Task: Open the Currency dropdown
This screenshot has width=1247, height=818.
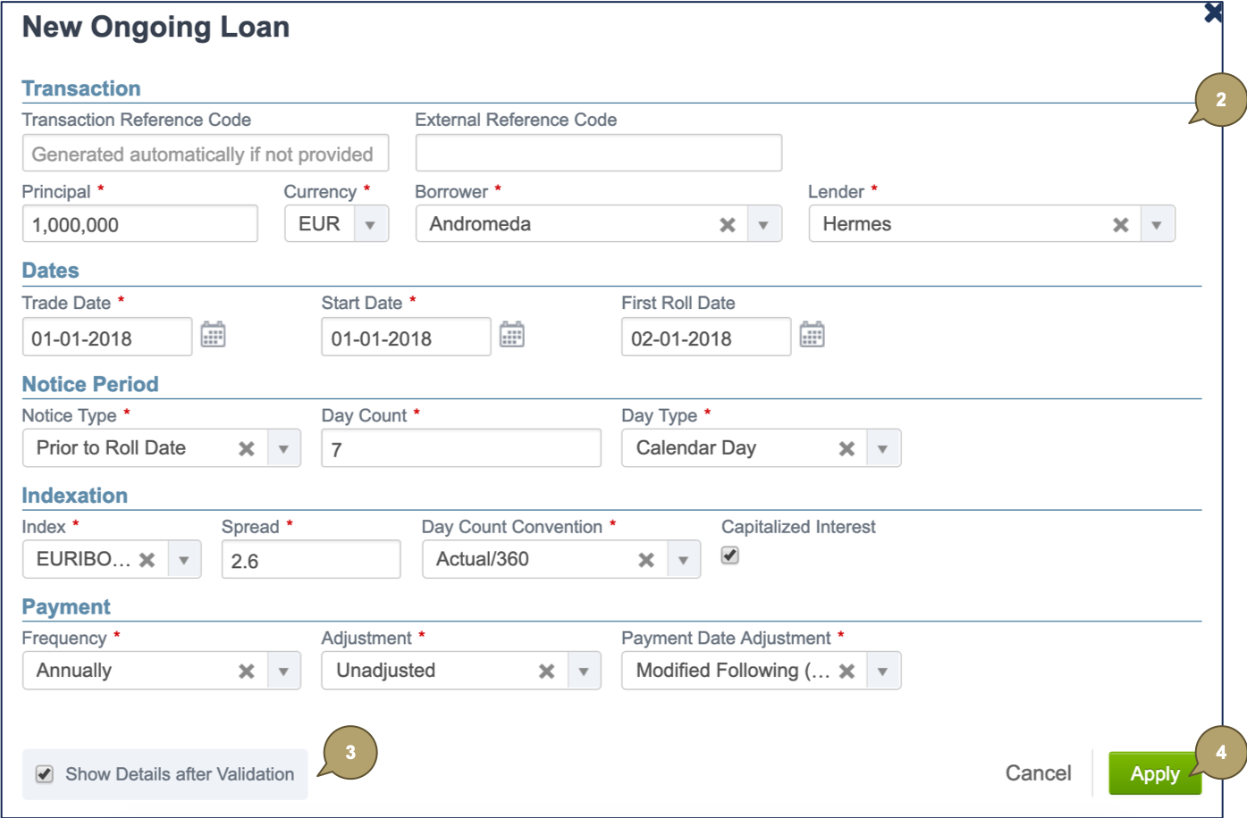Action: [369, 224]
